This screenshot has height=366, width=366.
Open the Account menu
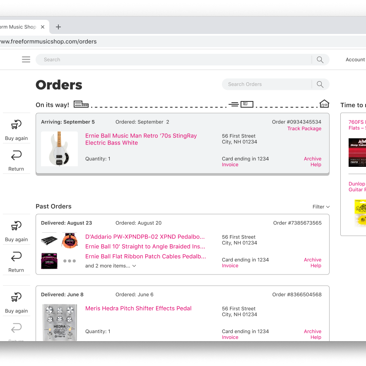[x=355, y=60]
